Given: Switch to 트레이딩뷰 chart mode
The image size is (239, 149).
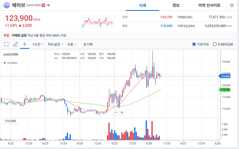Looking at the screenshot, I should 223,44.
